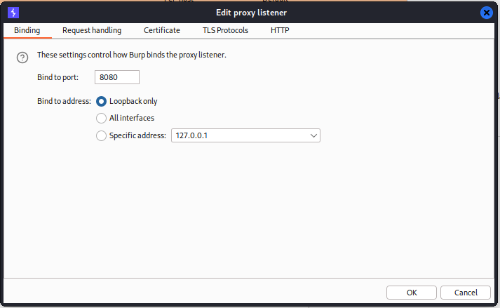500x308 pixels.
Task: Show the TLS Protocols tab
Action: click(x=225, y=30)
